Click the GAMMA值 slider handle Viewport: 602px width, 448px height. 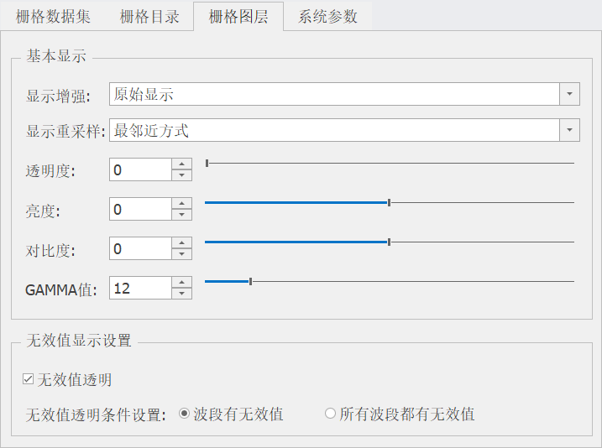tap(250, 281)
